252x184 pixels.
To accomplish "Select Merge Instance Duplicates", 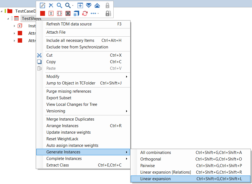I will 70,119.
